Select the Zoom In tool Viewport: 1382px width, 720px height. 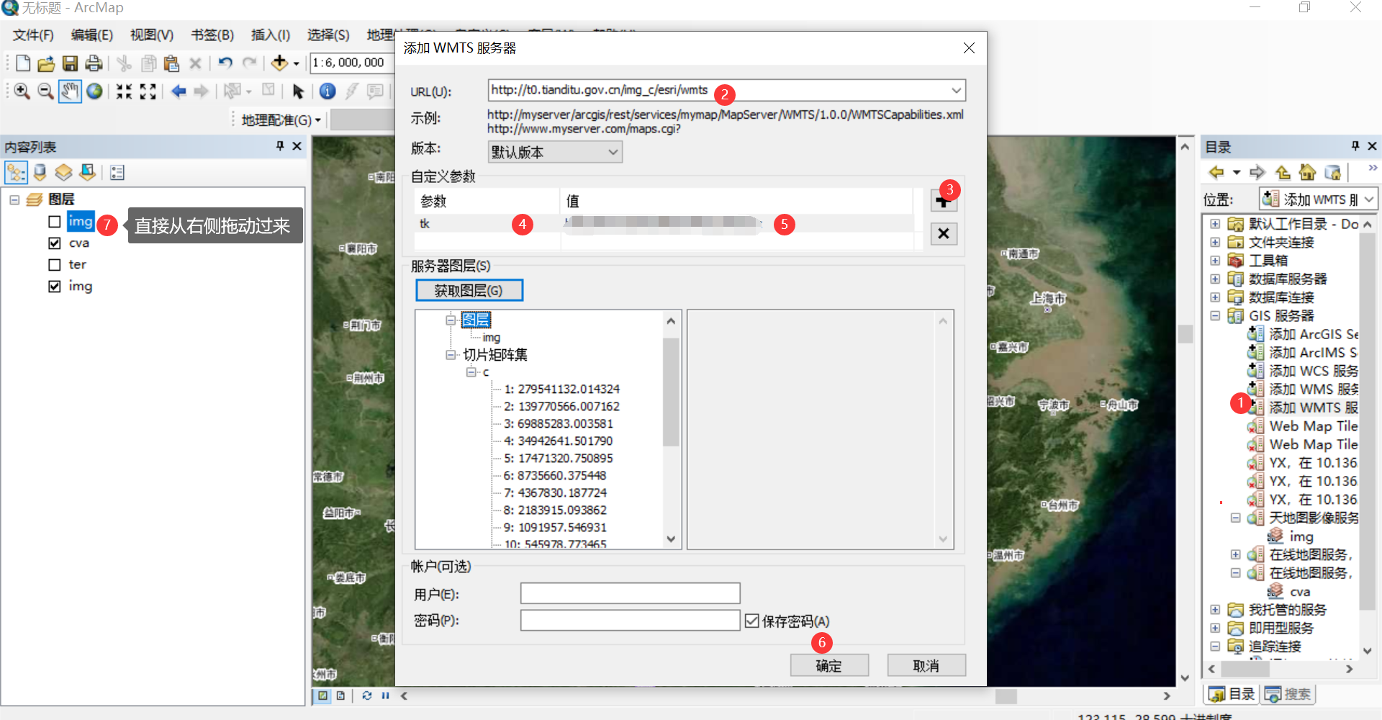[22, 91]
